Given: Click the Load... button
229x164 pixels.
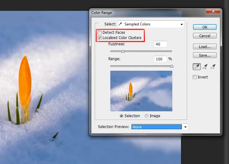Looking at the screenshot, I should coord(205,47).
